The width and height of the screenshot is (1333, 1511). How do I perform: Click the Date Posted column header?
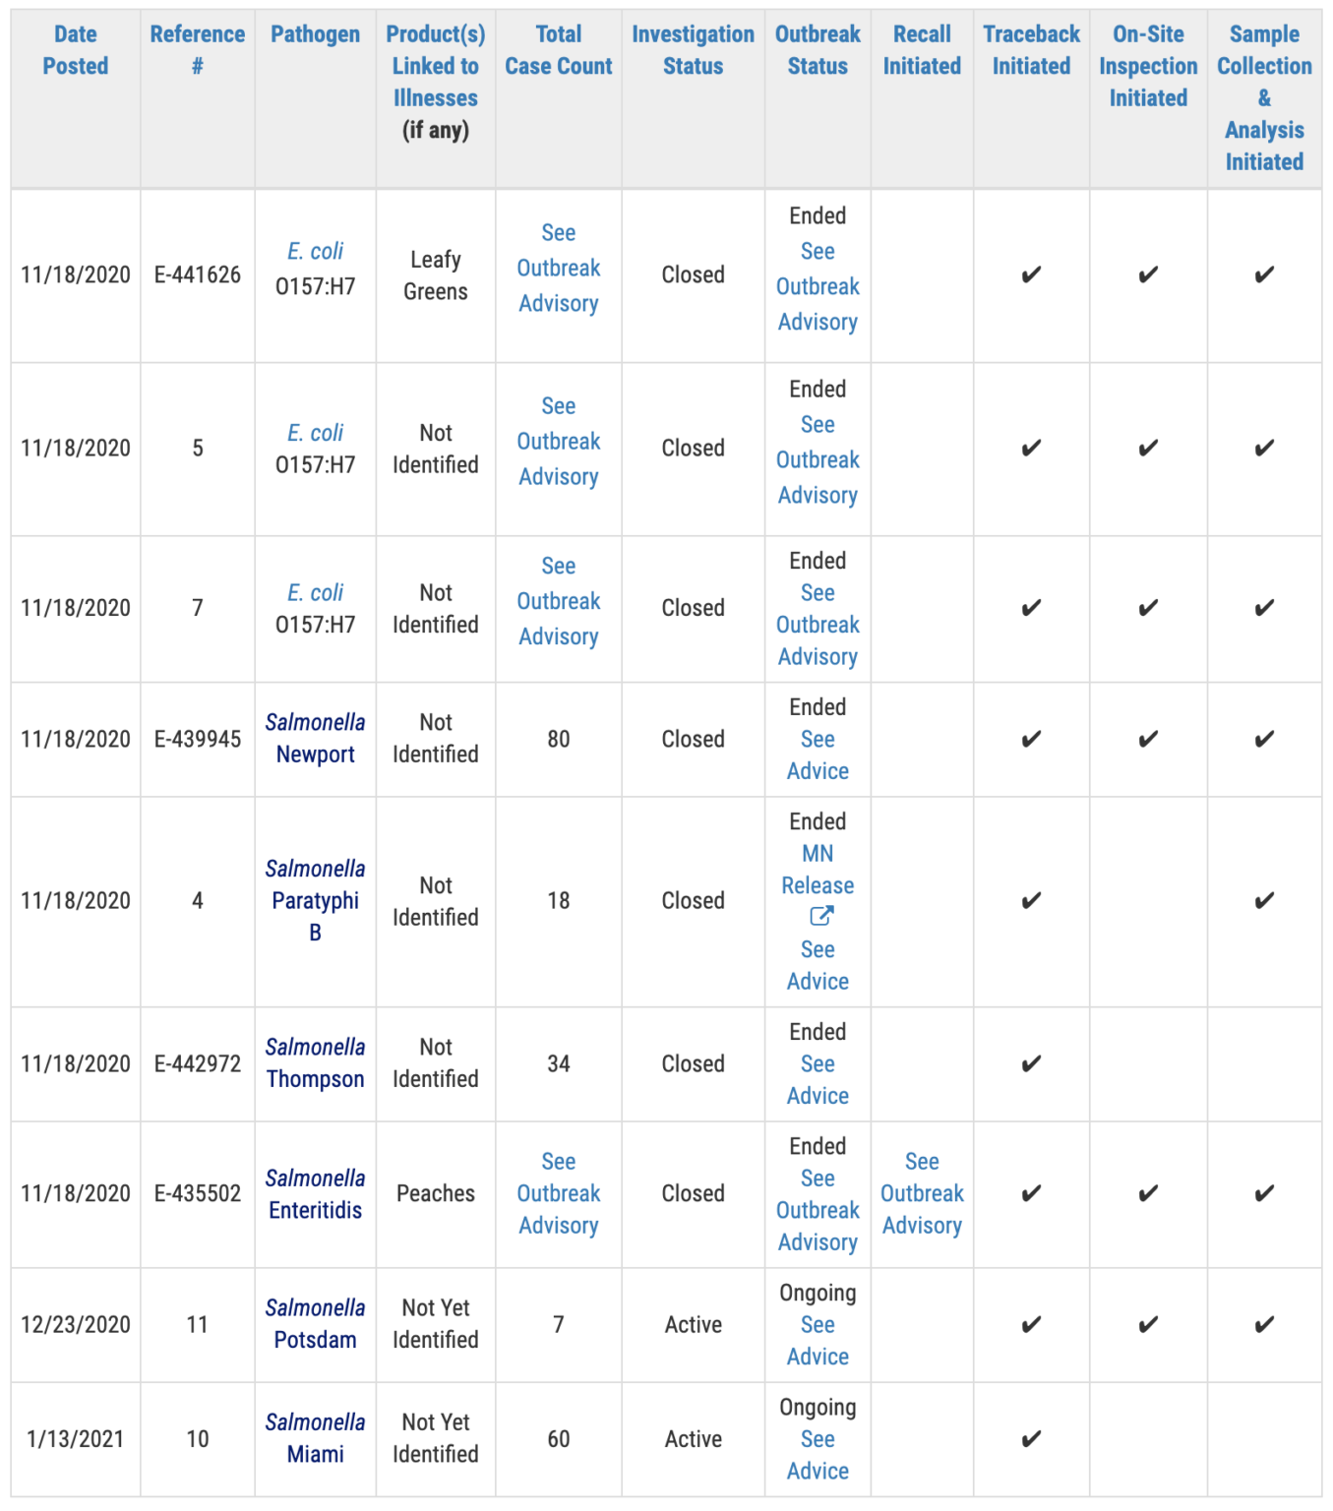[76, 50]
